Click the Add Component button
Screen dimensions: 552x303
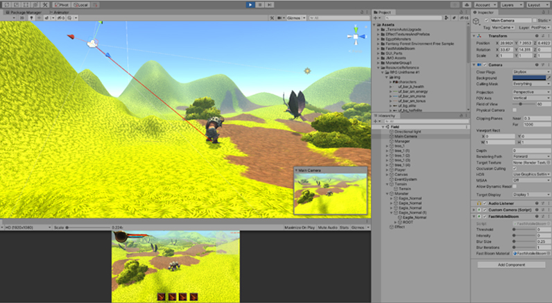click(512, 265)
